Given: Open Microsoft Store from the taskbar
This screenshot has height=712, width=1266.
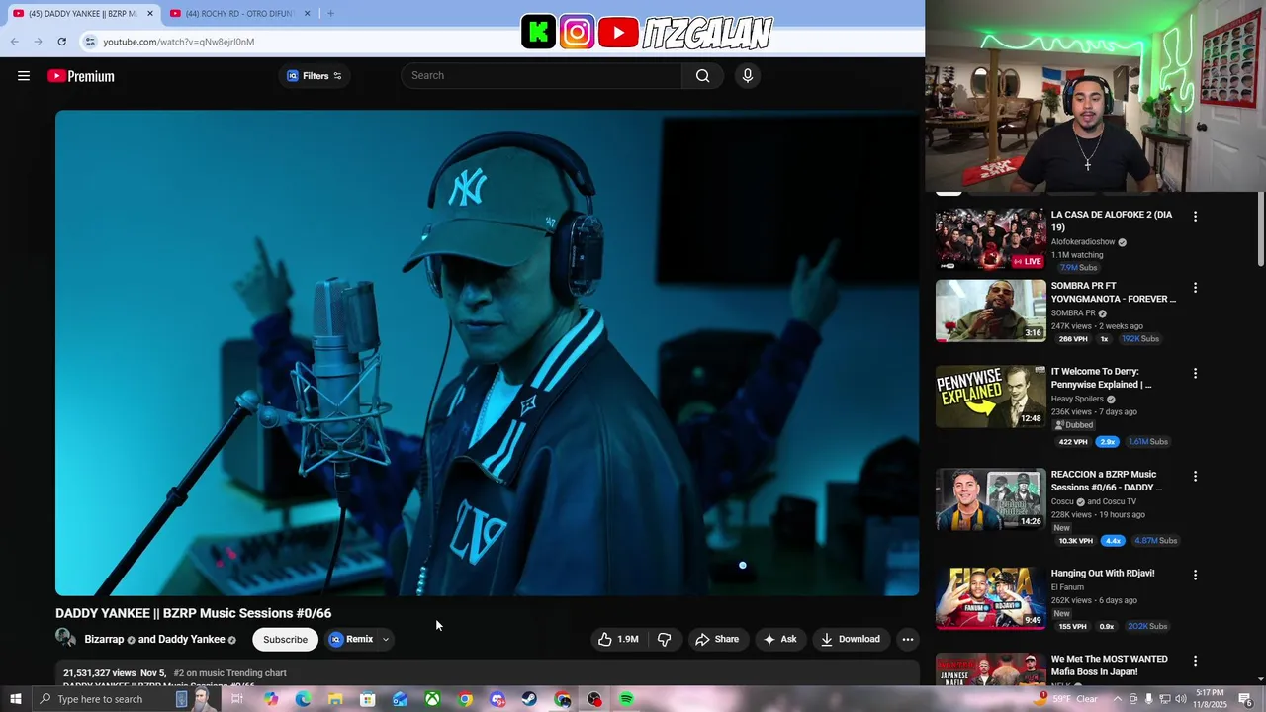Looking at the screenshot, I should click(x=367, y=699).
